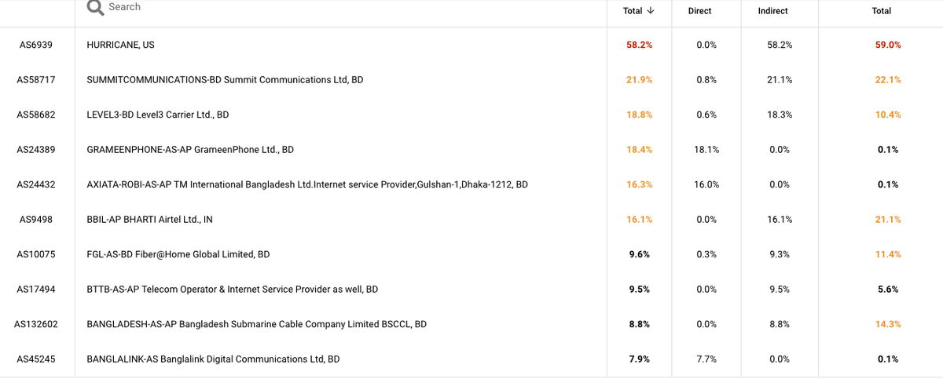Select AS24432 ASN number
The height and width of the screenshot is (379, 943).
coord(36,184)
